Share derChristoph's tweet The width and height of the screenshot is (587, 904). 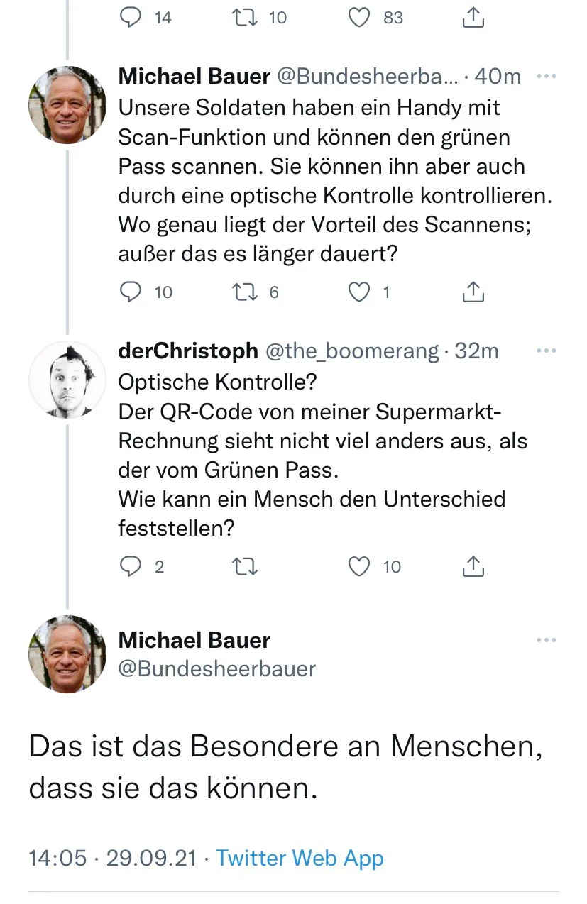(x=473, y=566)
